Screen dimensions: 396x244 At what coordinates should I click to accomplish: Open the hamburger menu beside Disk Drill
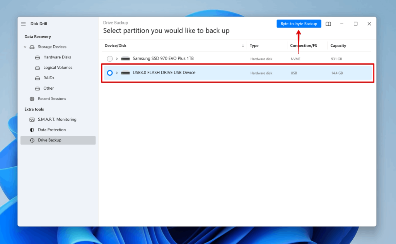coord(24,24)
